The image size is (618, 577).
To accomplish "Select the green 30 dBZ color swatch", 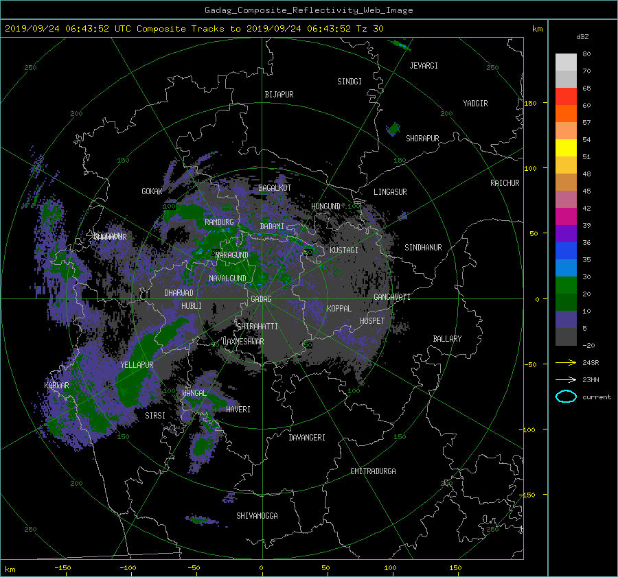I will tap(566, 285).
